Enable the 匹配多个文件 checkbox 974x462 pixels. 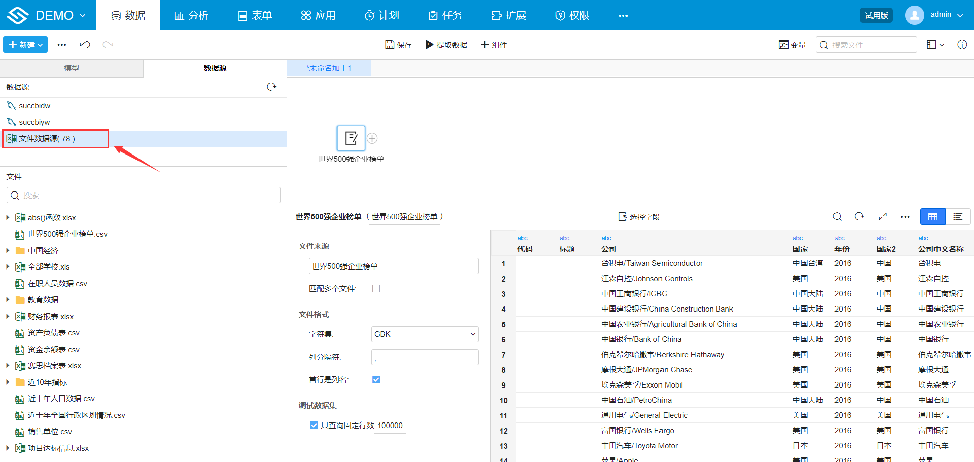point(376,289)
